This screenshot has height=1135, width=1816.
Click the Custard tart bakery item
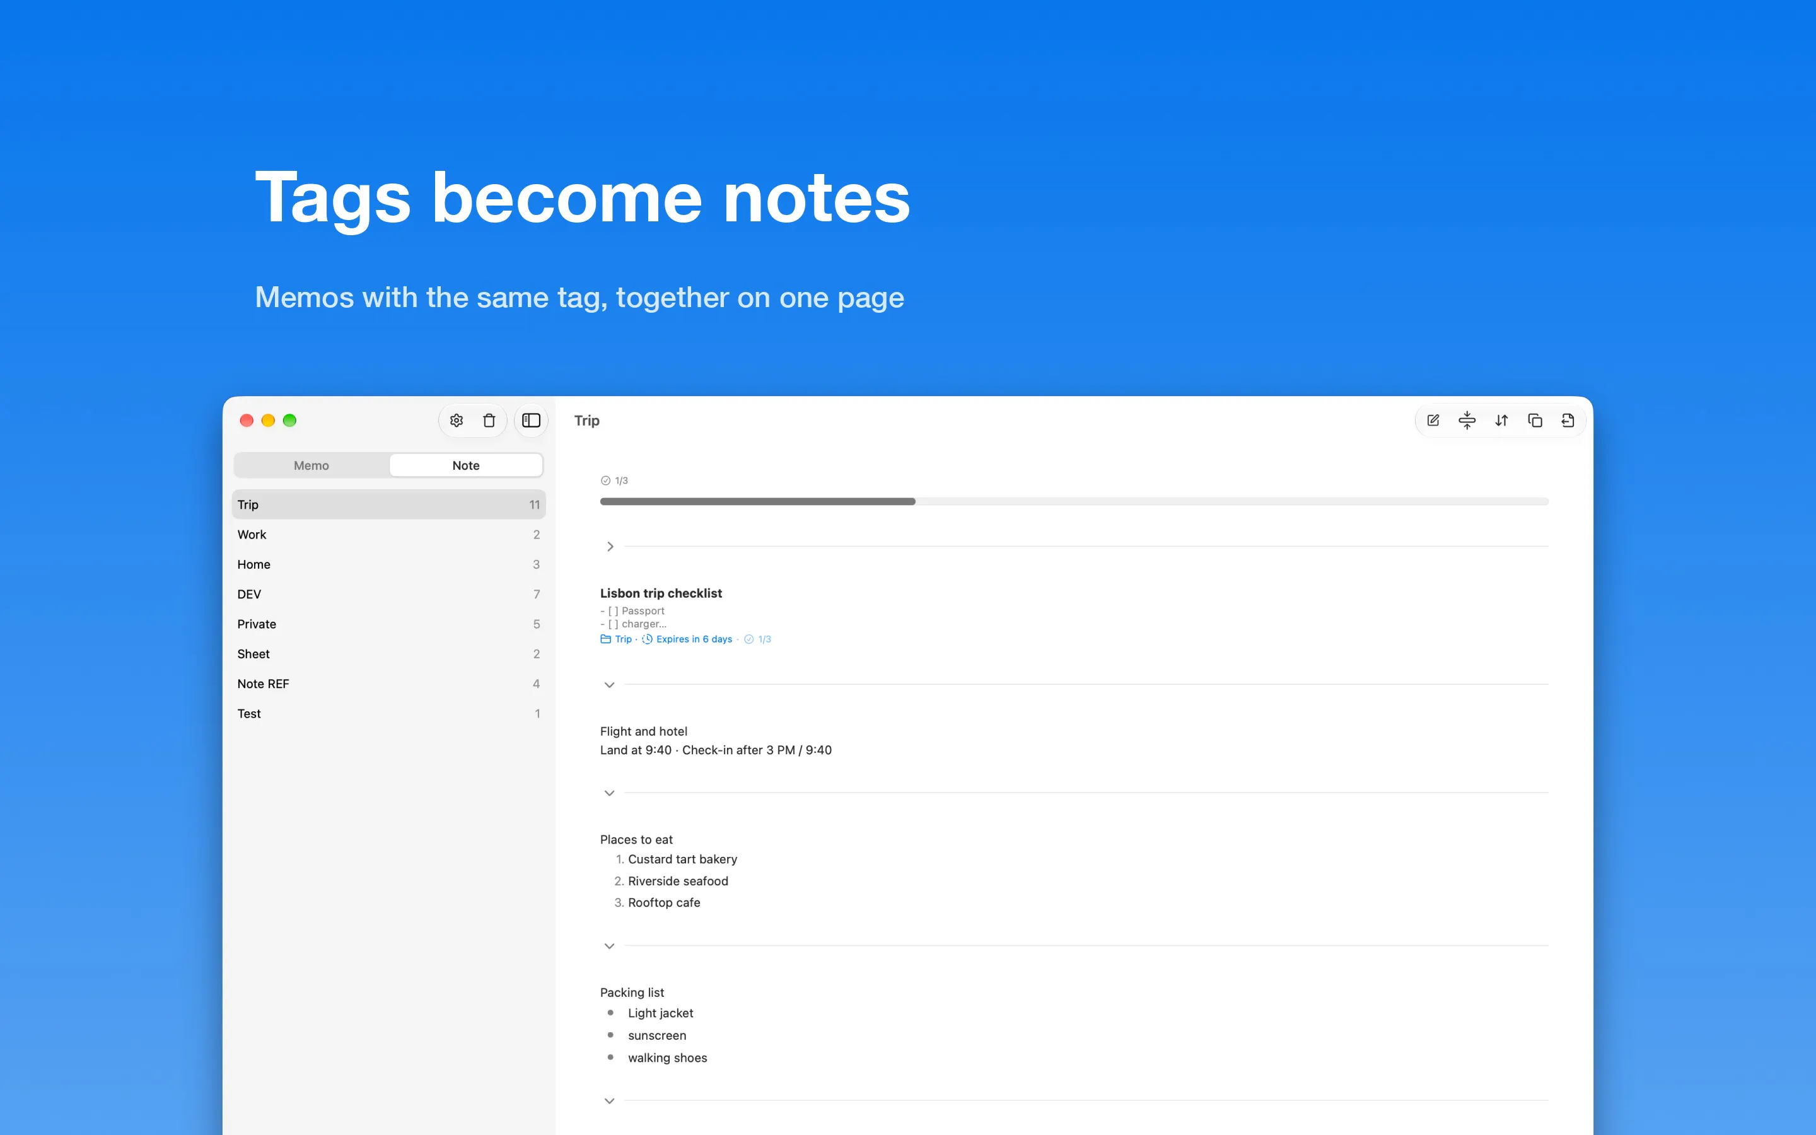click(682, 859)
